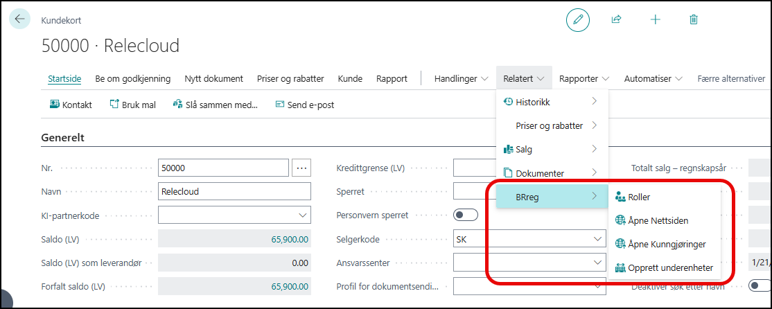Open the Kontakt action
Image resolution: width=772 pixels, height=309 pixels.
[71, 105]
